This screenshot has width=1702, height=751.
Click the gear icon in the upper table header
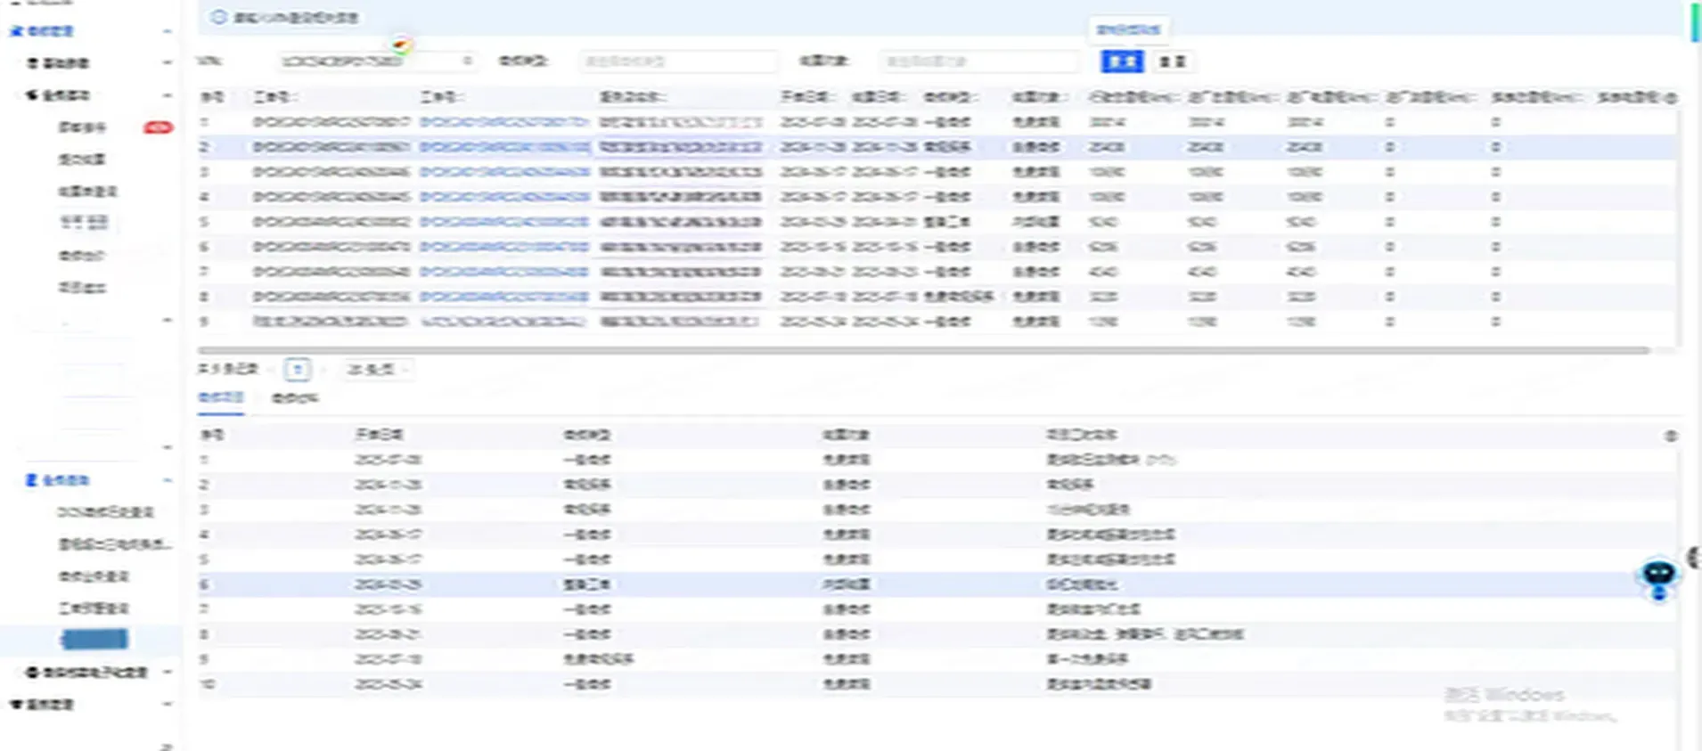click(x=1670, y=97)
